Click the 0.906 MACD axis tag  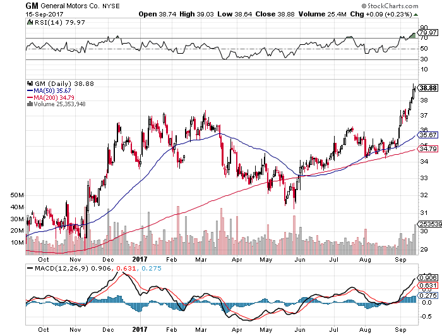click(x=428, y=277)
